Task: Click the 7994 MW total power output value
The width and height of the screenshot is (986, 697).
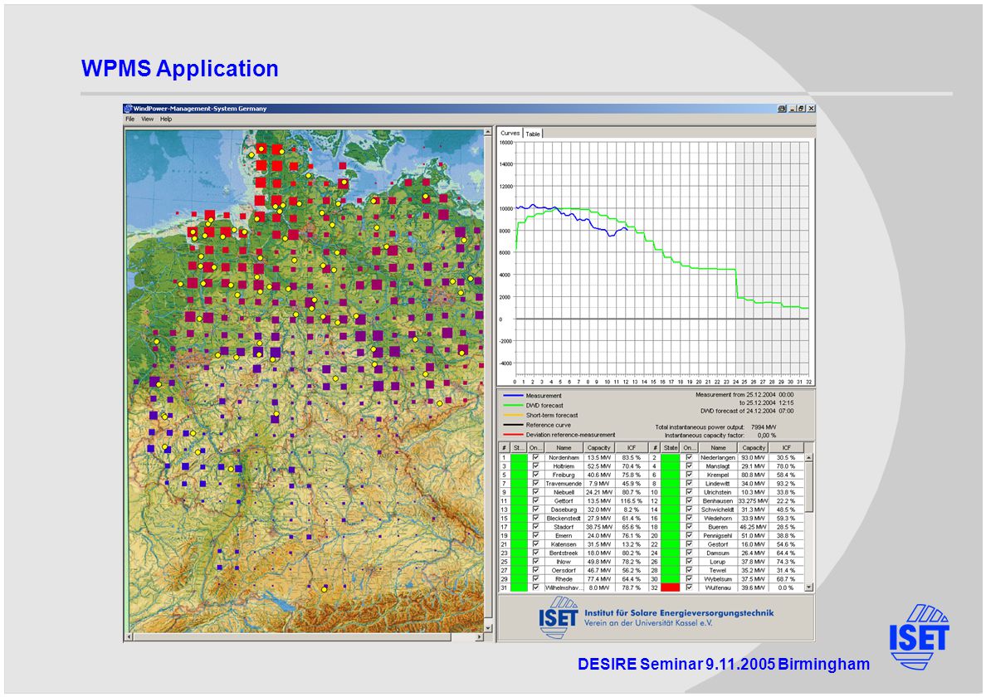Action: (x=764, y=427)
